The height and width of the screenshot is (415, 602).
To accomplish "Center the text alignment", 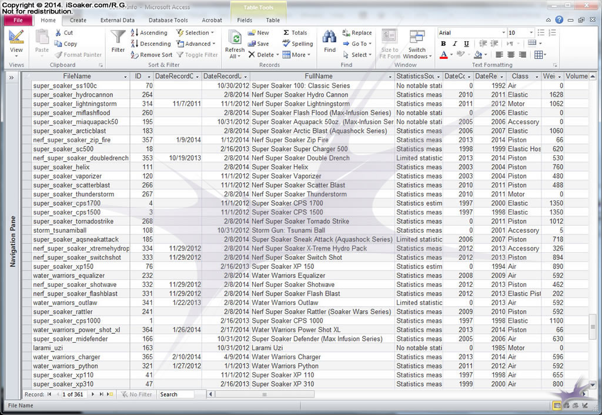I will tap(511, 55).
